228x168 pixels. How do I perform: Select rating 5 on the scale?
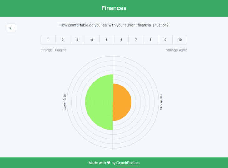(107, 40)
